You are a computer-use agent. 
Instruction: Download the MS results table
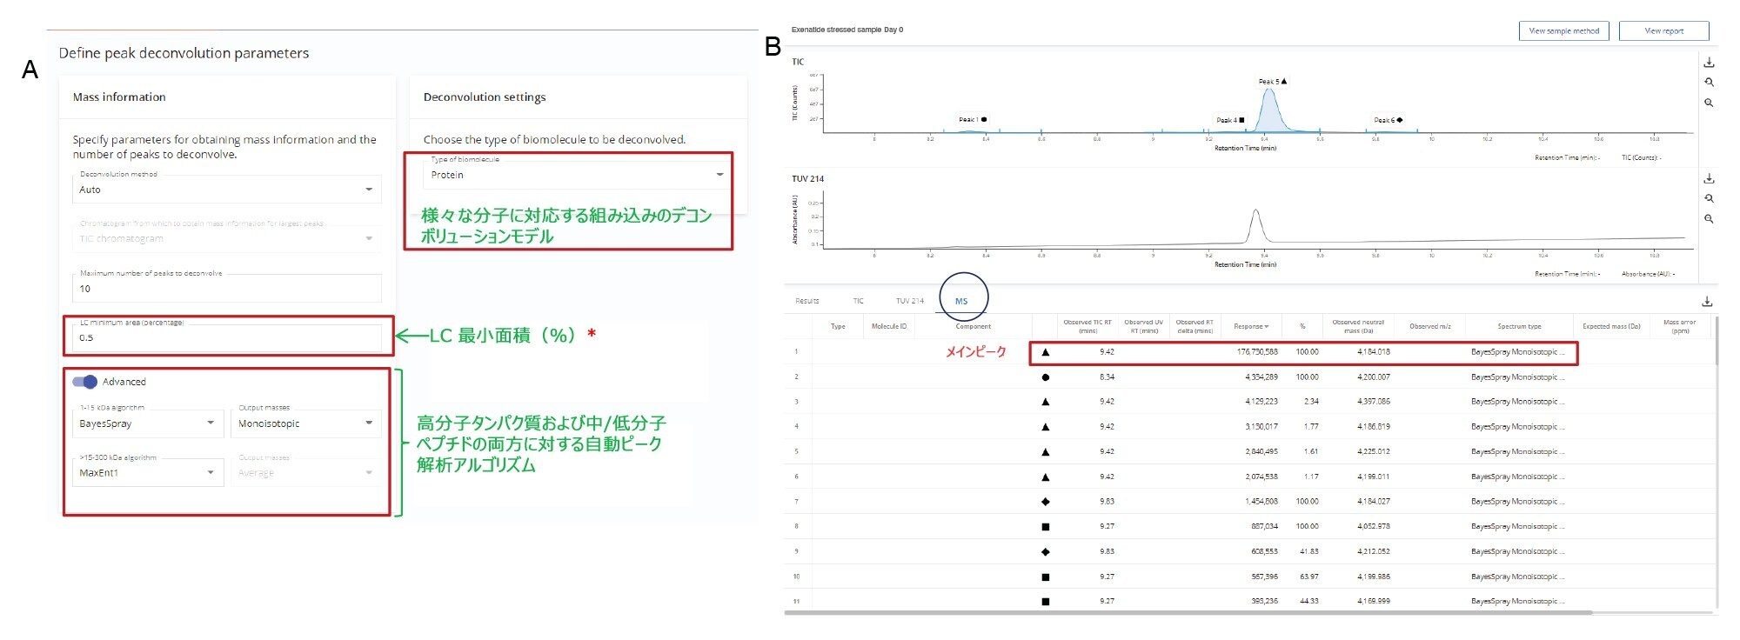pos(1707,302)
